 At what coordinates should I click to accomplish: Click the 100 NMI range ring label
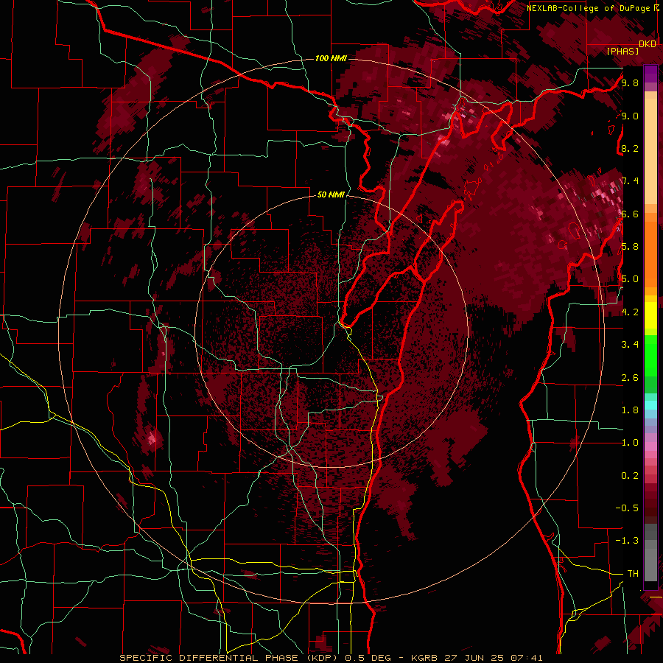pyautogui.click(x=331, y=58)
